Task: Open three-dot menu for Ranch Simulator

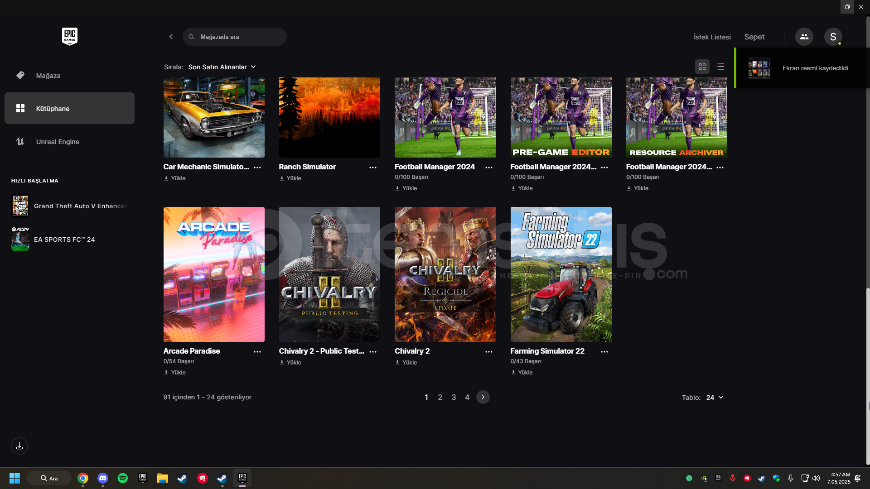Action: coord(372,168)
